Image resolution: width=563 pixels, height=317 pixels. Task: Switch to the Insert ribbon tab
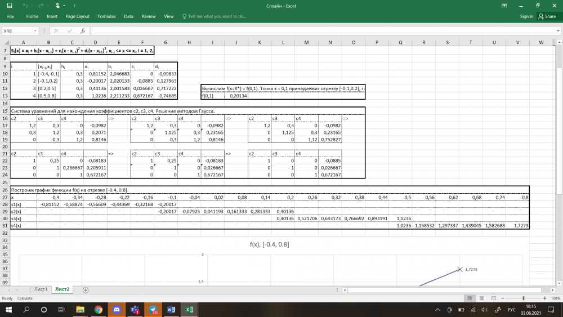[x=52, y=16]
